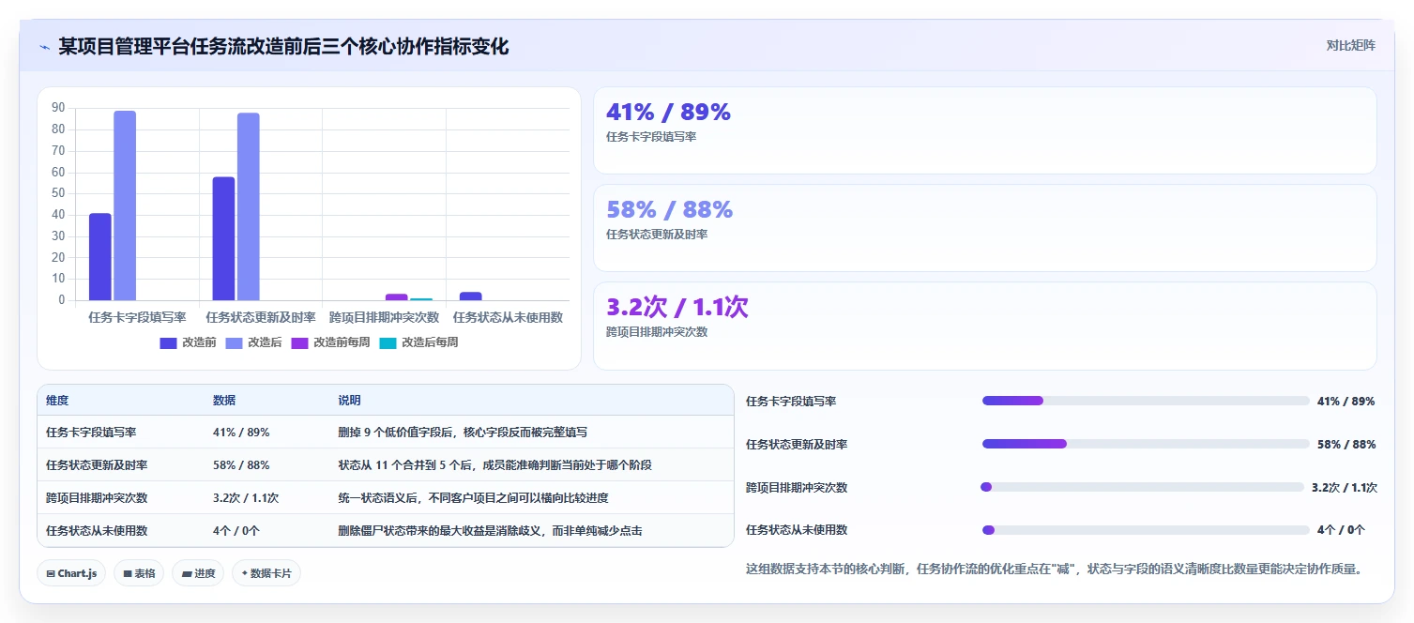The image size is (1414, 623).
Task: Click the 4个 / 0个 progress value label
Action: pyautogui.click(x=1341, y=530)
